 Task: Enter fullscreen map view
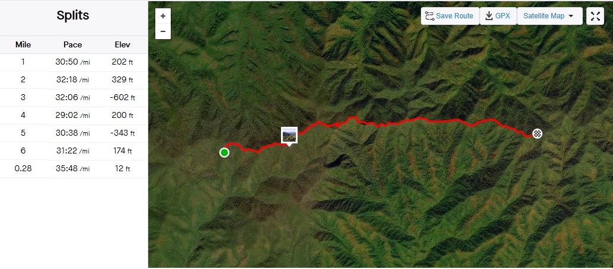tap(595, 16)
